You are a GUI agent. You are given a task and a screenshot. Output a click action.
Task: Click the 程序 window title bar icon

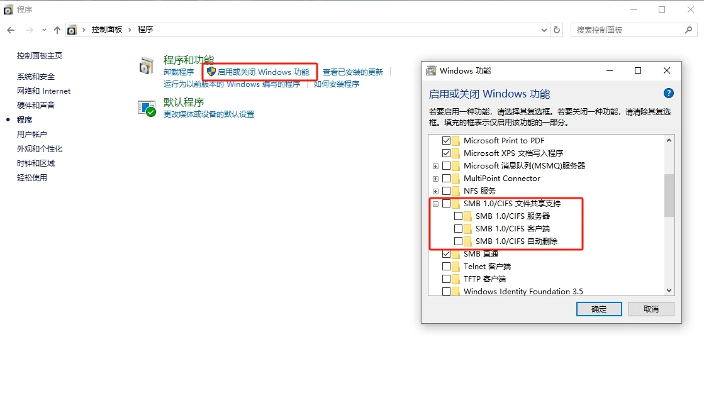click(8, 10)
